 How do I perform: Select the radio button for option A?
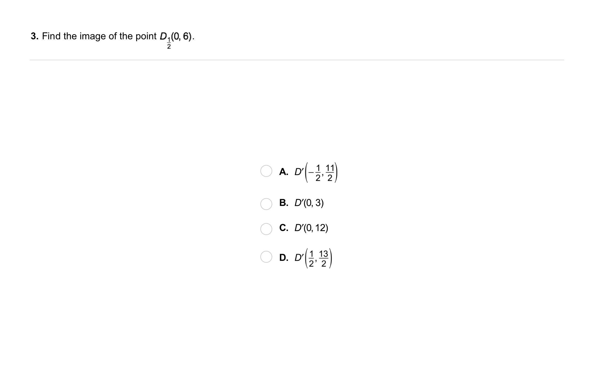click(266, 171)
